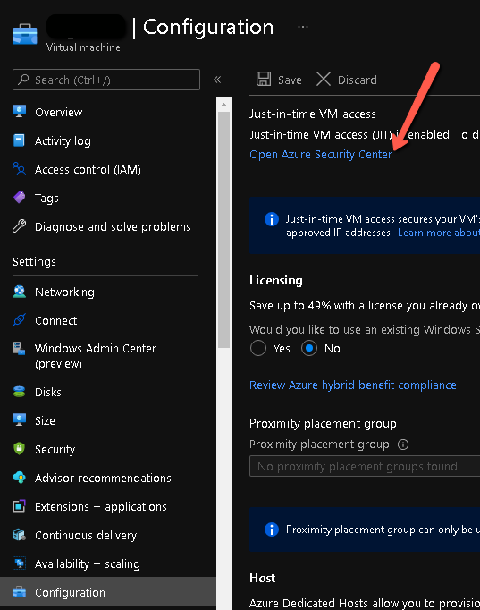Click the Disks stack icon
This screenshot has height=610, width=480.
point(19,392)
